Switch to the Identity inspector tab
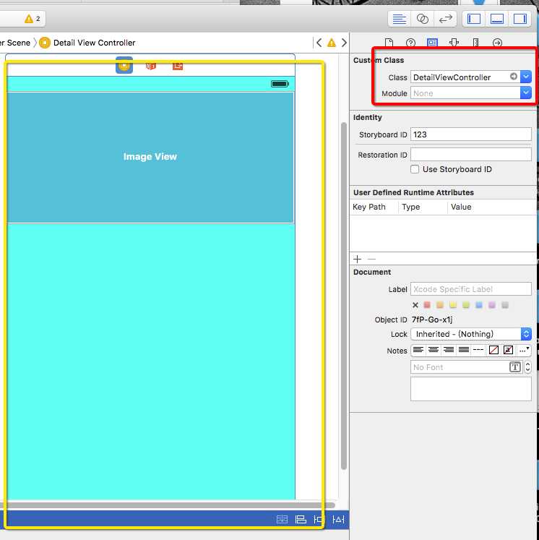The width and height of the screenshot is (539, 540). pyautogui.click(x=432, y=43)
